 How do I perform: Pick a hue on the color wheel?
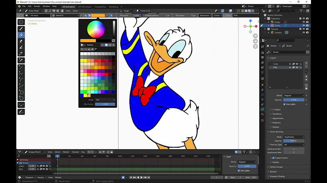pos(96,29)
